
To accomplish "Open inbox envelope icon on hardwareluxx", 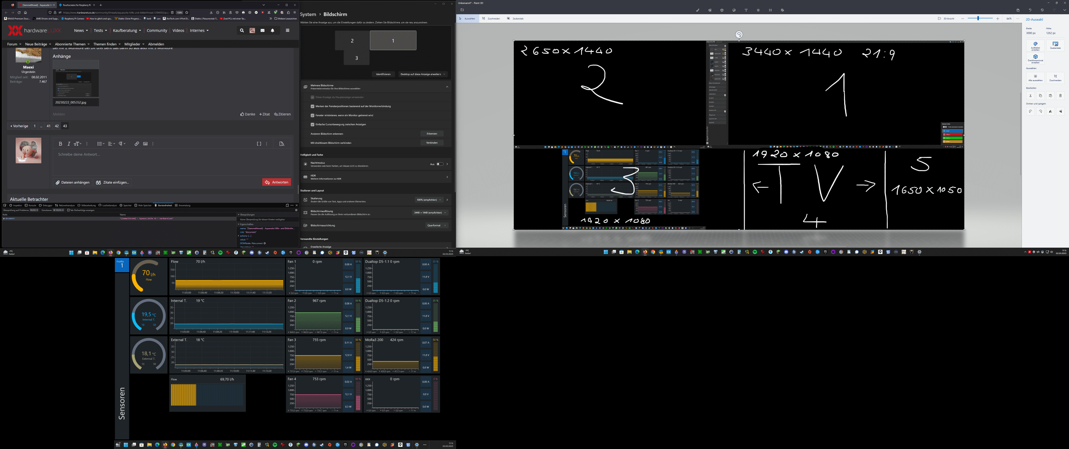I will (x=262, y=30).
